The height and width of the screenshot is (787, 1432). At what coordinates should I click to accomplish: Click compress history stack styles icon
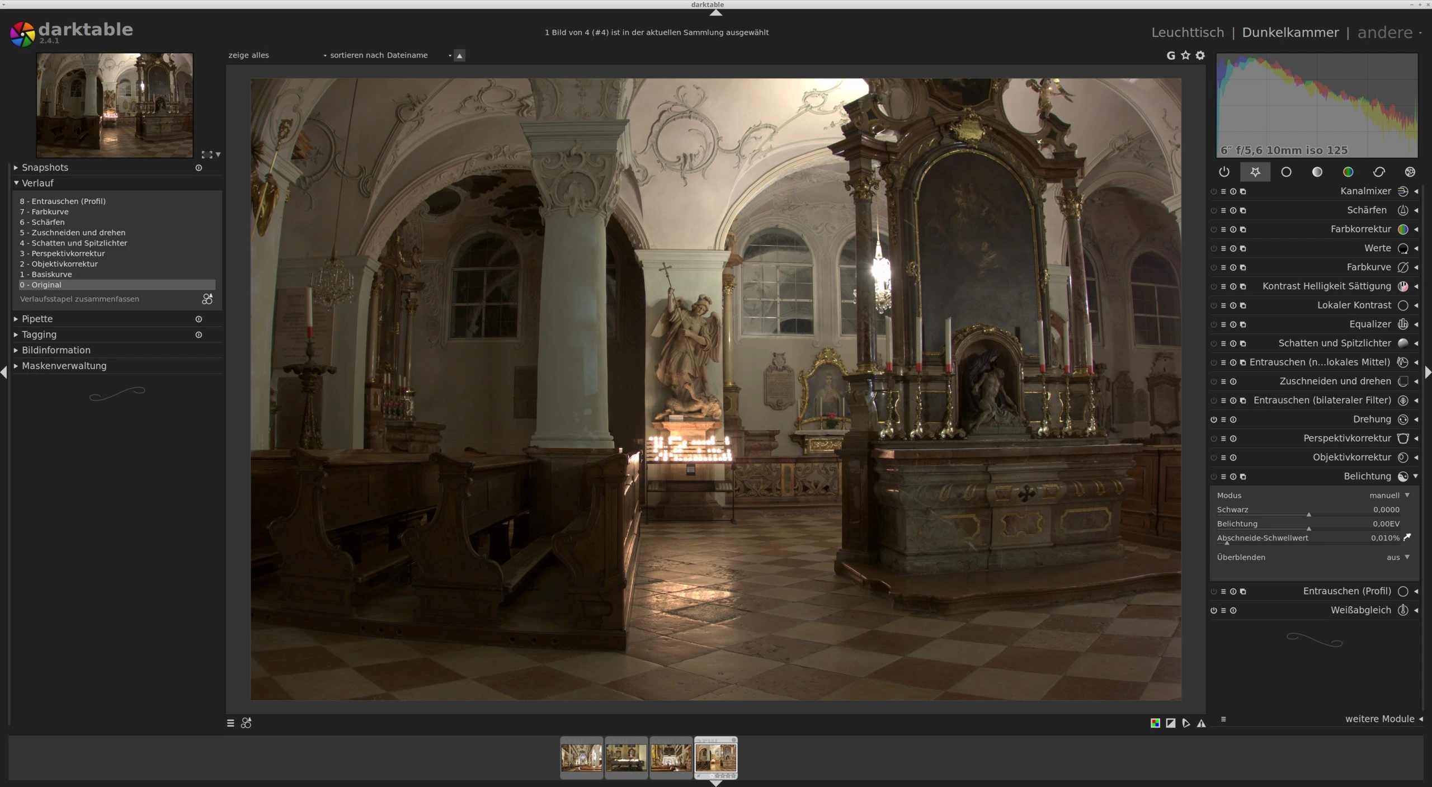tap(207, 299)
